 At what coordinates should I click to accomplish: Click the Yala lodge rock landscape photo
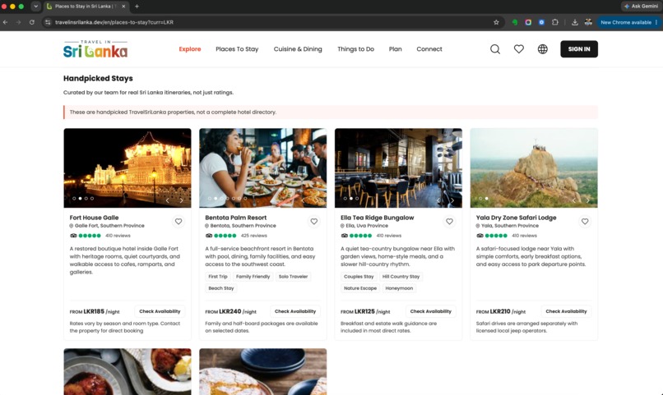(534, 168)
